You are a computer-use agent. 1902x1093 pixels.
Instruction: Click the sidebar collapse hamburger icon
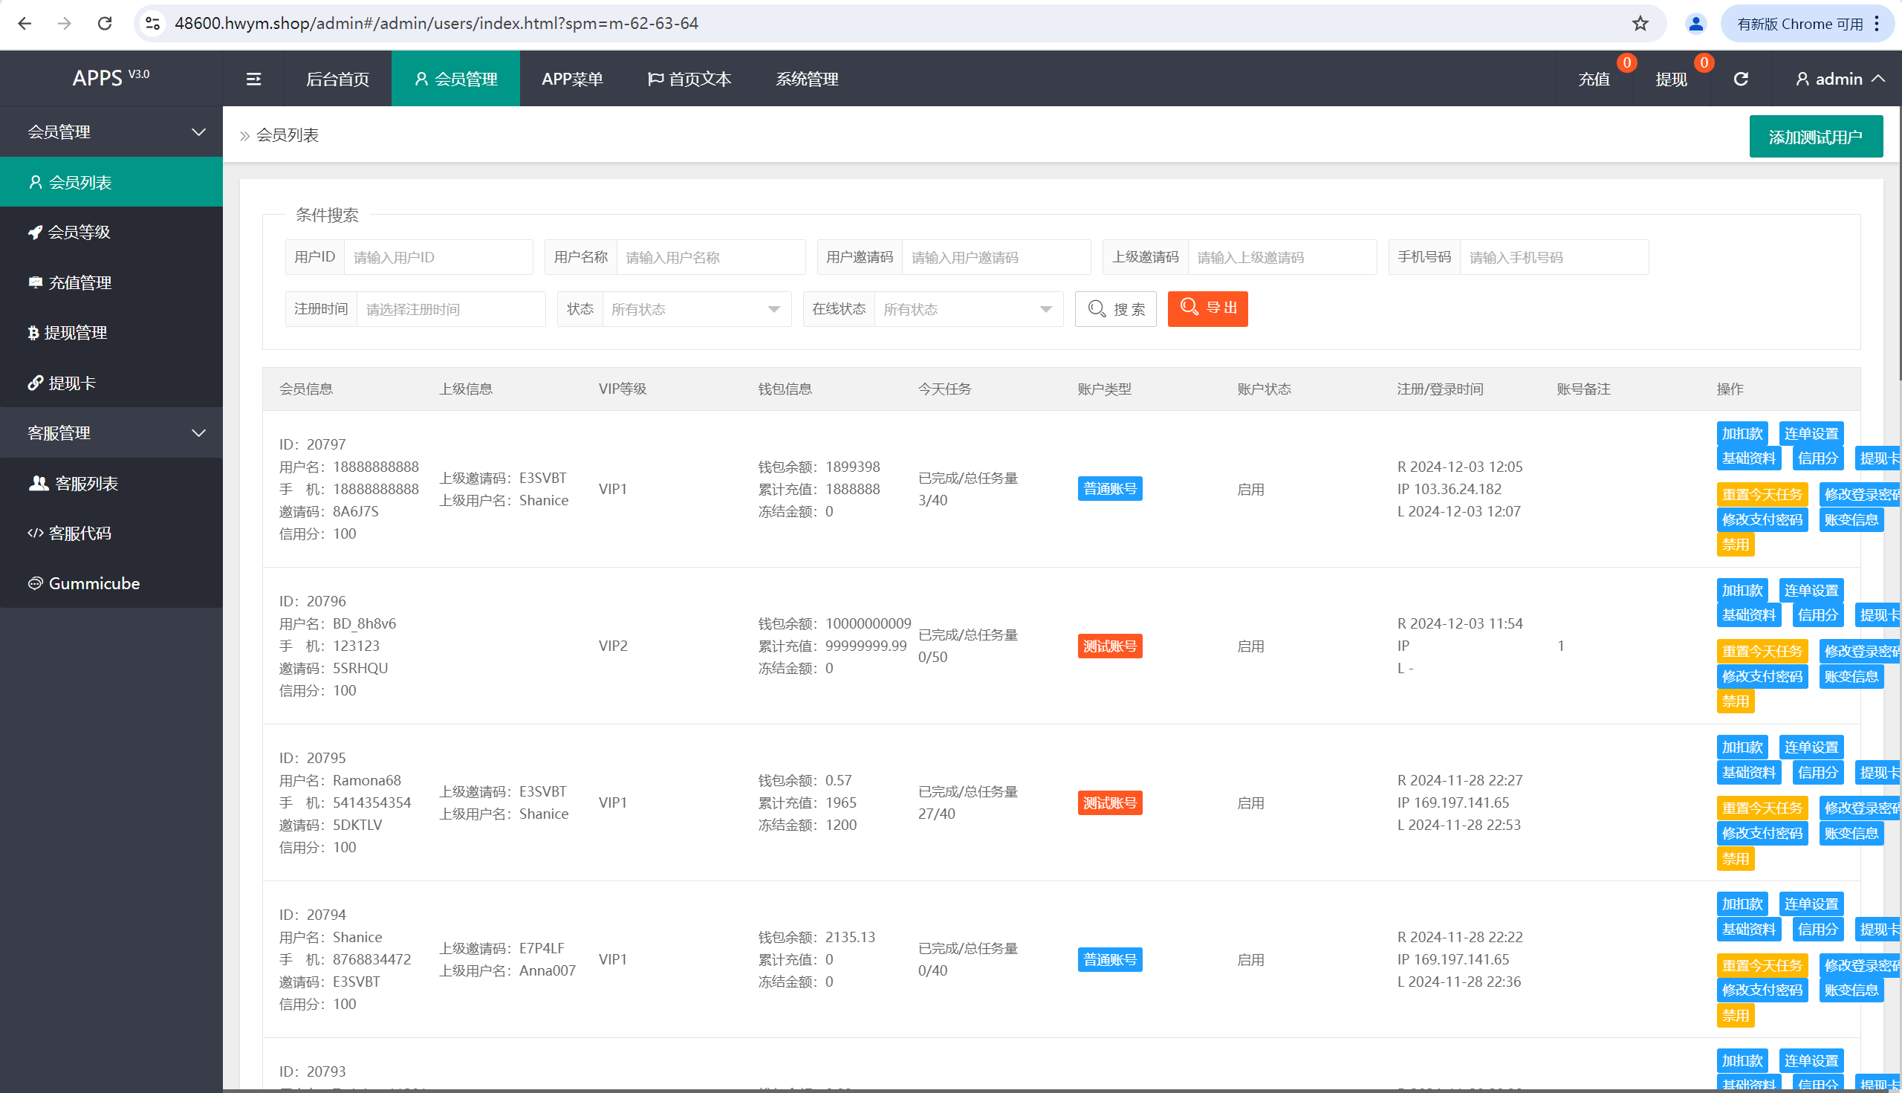(x=253, y=79)
